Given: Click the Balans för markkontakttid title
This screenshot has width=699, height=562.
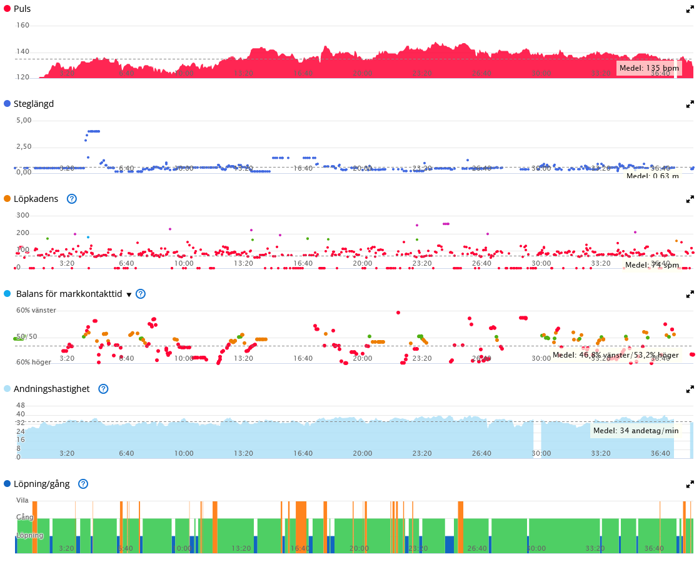Looking at the screenshot, I should [x=69, y=294].
